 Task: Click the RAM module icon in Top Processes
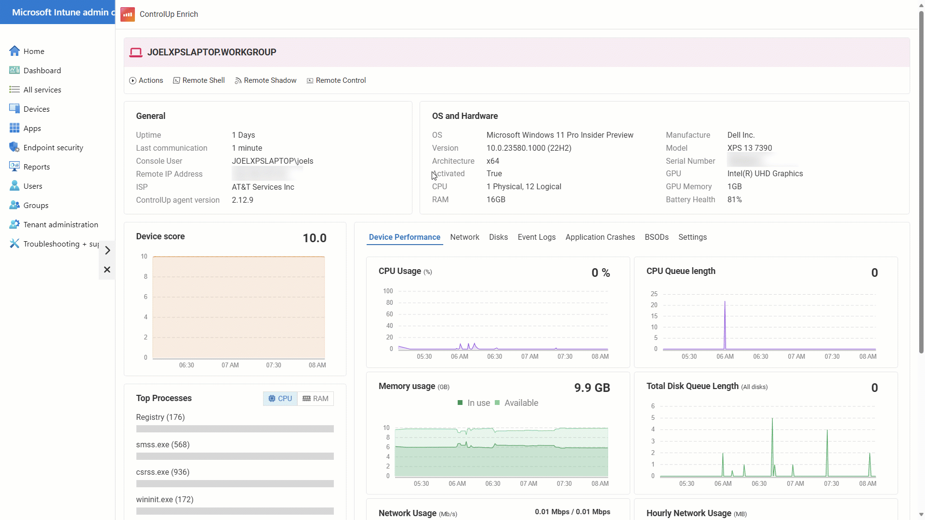coord(306,399)
